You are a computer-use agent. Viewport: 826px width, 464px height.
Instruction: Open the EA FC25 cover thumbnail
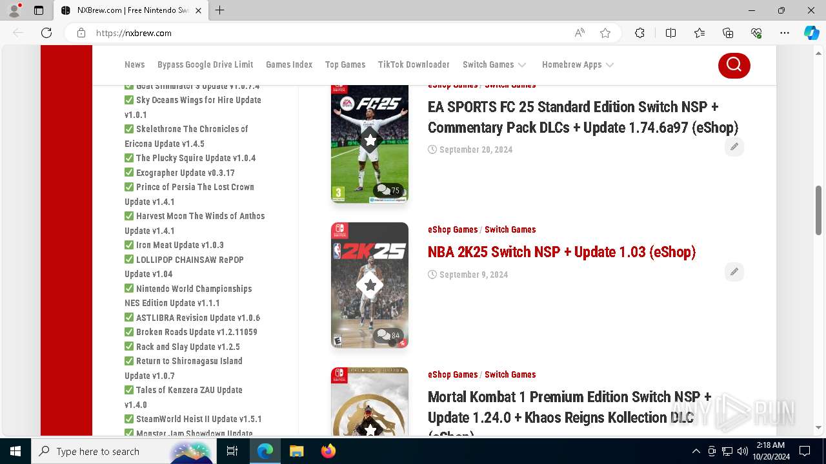(x=370, y=144)
